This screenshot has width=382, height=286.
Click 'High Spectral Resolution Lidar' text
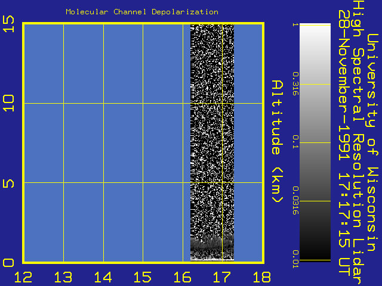[x=358, y=142]
